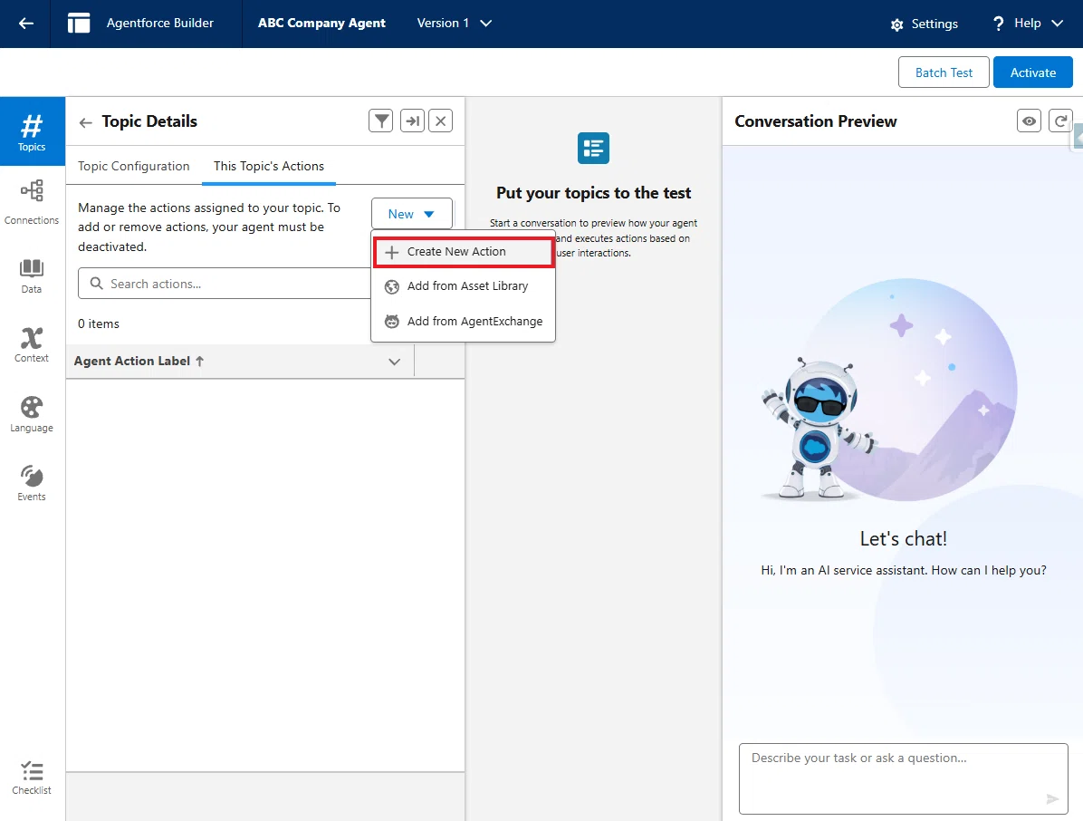Click the Settings label in header
Screen dimensions: 1083x821
pyautogui.click(x=934, y=24)
